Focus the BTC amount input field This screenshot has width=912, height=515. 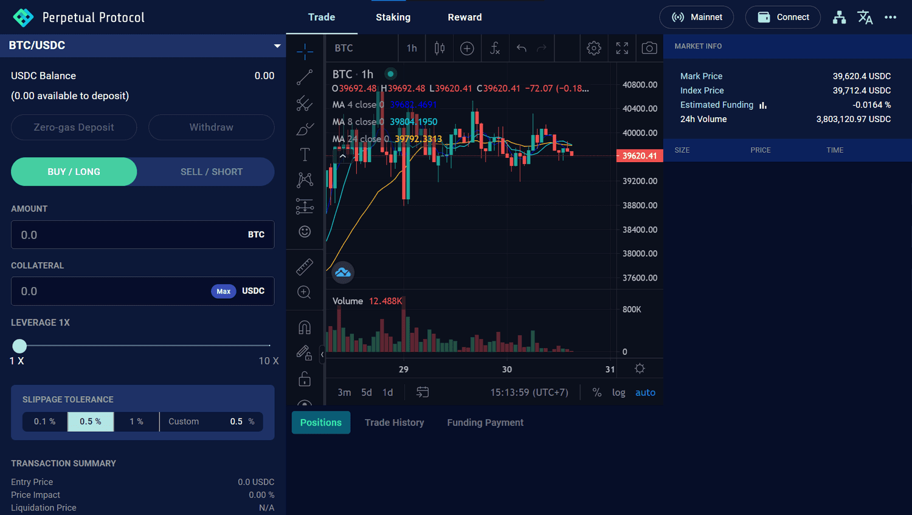143,234
